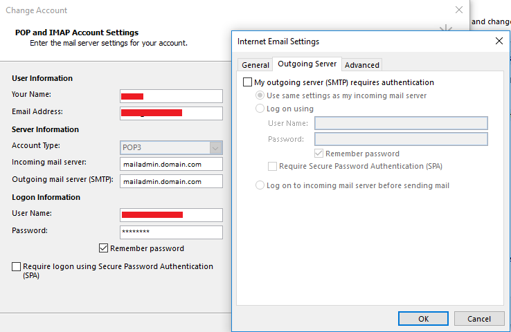
Task: Switch to the General tab
Action: pos(256,65)
